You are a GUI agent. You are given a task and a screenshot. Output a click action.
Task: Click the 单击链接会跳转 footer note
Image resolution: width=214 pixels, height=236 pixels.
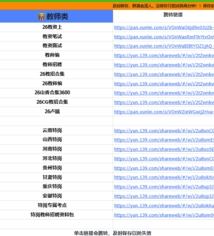pyautogui.click(x=113, y=233)
